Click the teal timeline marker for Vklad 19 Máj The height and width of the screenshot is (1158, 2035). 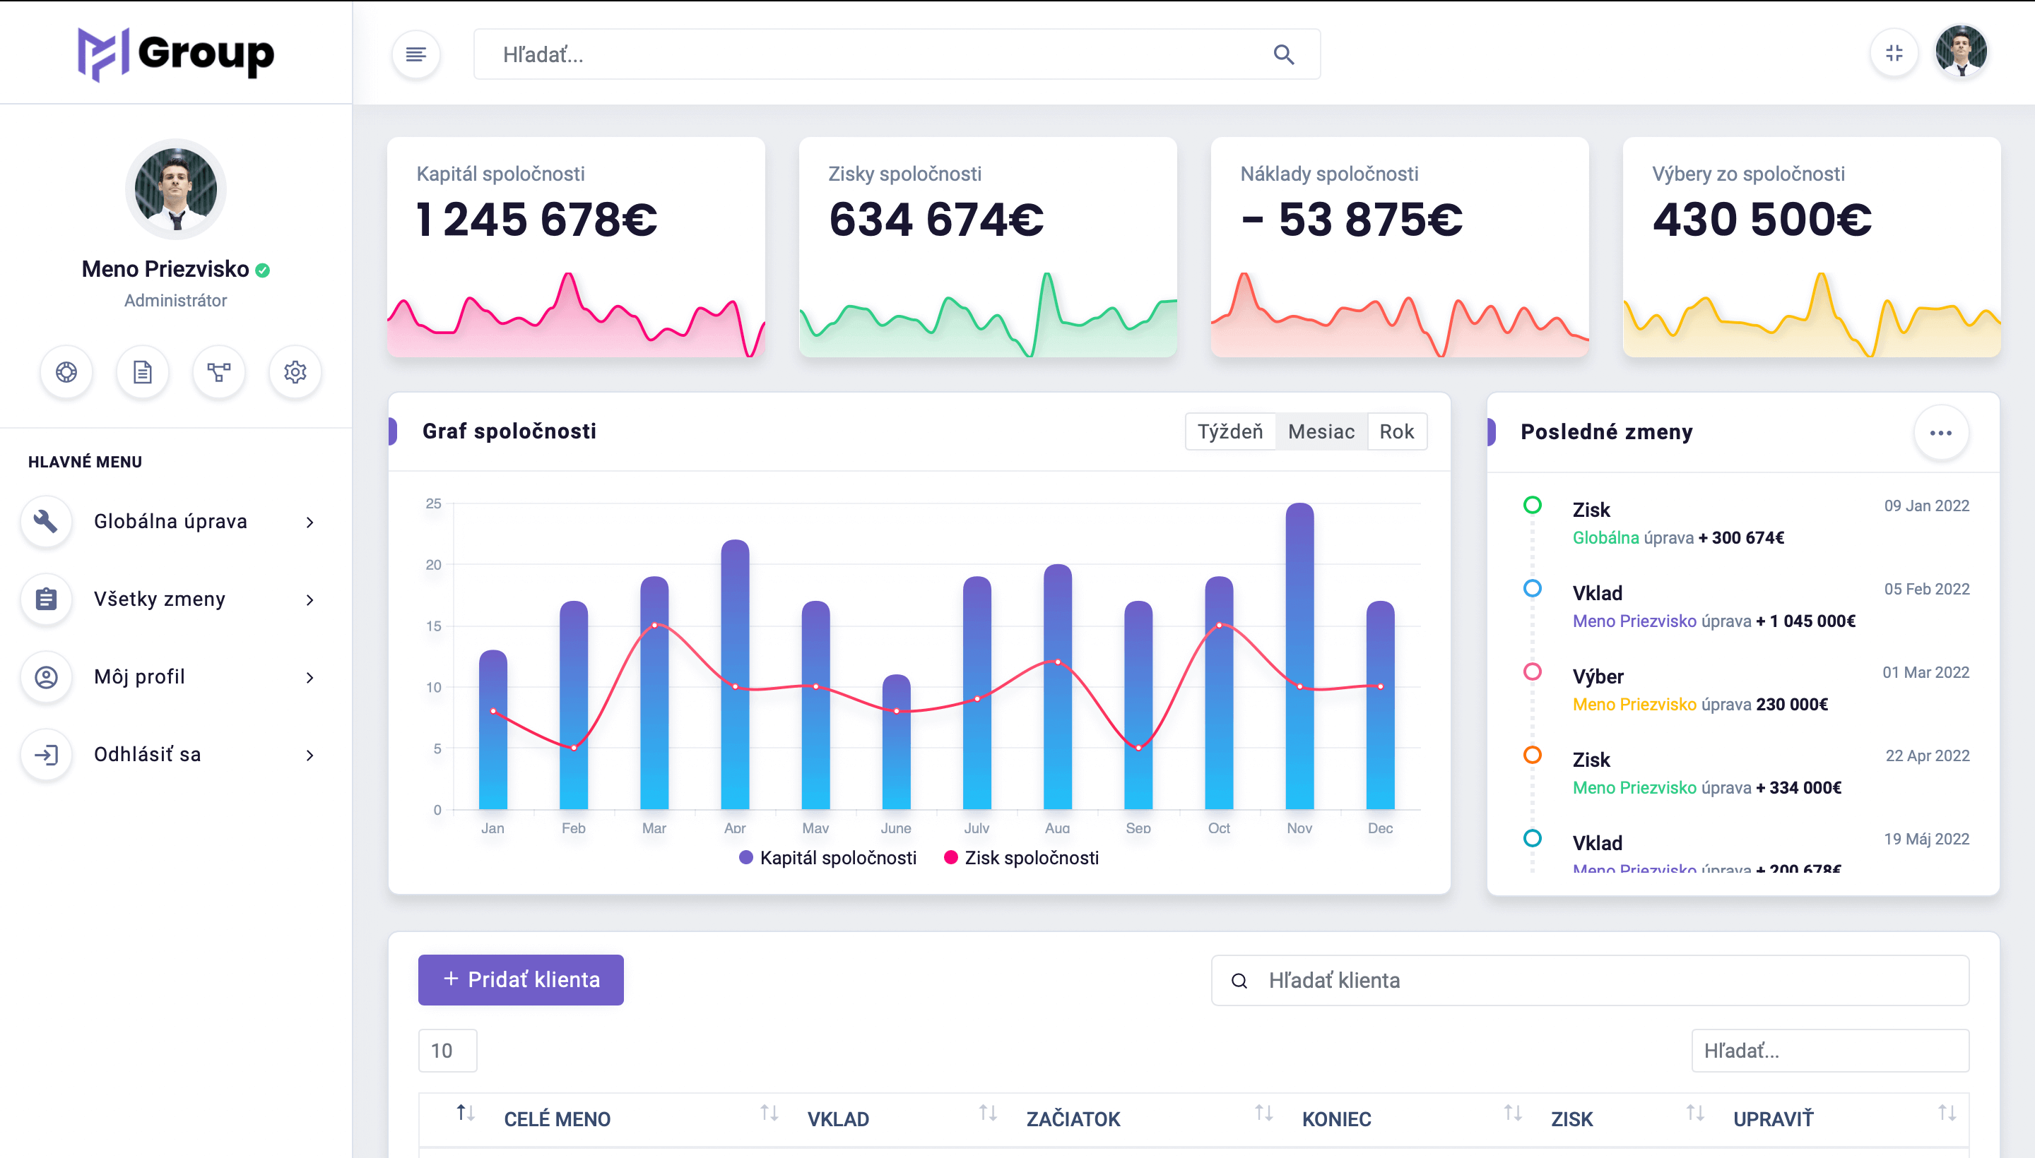pos(1532,838)
